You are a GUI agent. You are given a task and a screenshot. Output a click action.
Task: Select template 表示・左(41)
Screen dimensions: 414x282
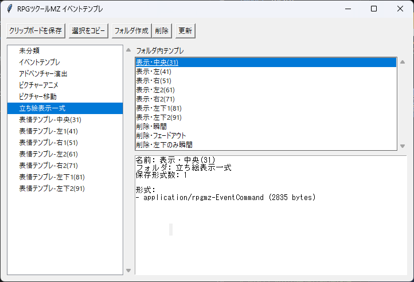click(x=266, y=72)
